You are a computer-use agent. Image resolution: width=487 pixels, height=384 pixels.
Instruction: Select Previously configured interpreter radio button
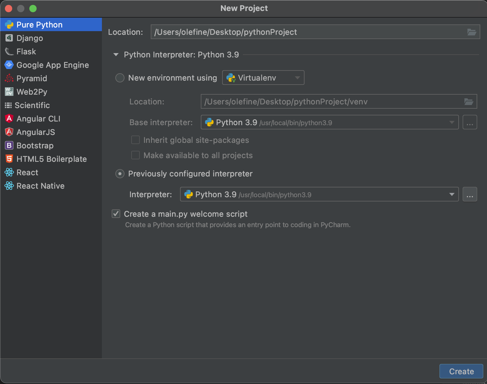[120, 174]
